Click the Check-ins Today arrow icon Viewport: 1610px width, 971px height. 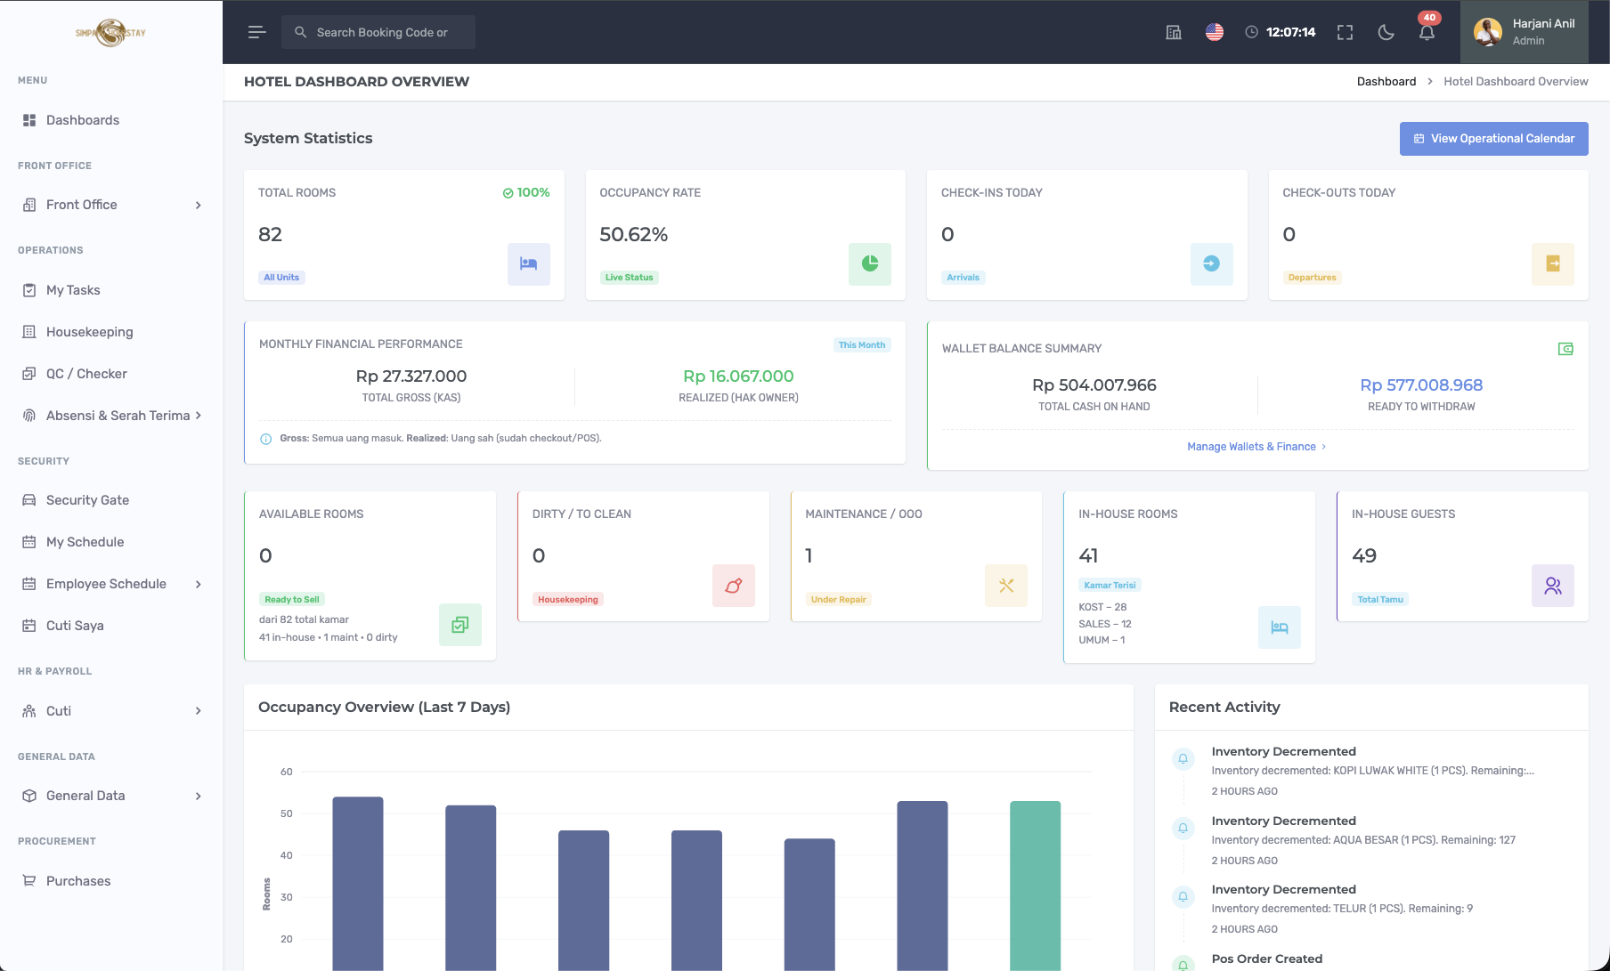pos(1212,264)
